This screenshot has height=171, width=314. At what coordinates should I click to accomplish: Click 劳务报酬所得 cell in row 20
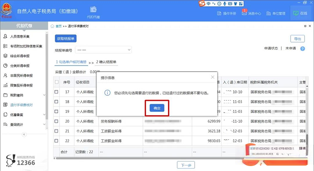111,121
